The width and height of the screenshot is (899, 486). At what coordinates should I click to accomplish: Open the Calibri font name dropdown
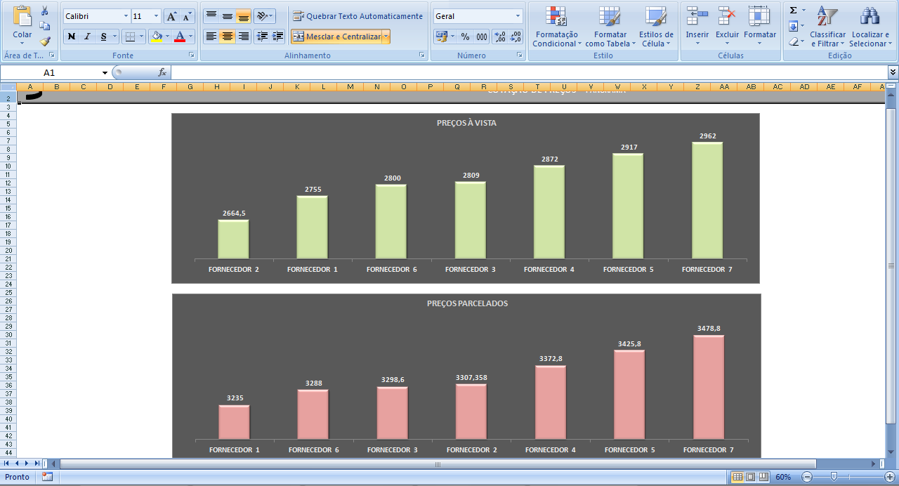click(x=126, y=16)
